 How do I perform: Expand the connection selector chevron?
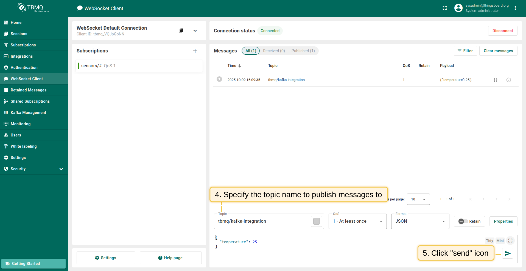[x=195, y=31]
